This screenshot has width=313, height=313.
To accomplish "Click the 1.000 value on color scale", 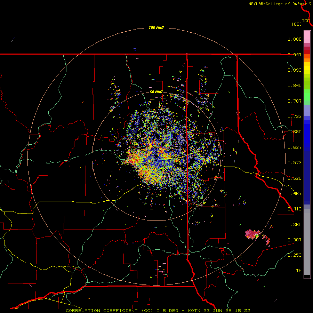I will point(295,39).
